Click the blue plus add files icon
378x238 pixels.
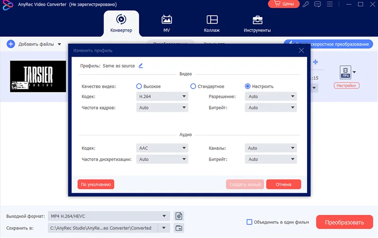(x=10, y=44)
